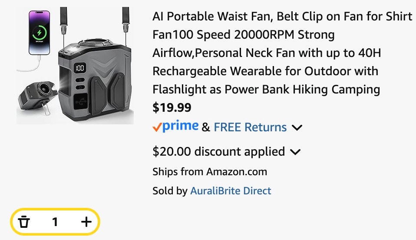
Task: Open the AI Portable Waist Fan title
Action: point(282,17)
